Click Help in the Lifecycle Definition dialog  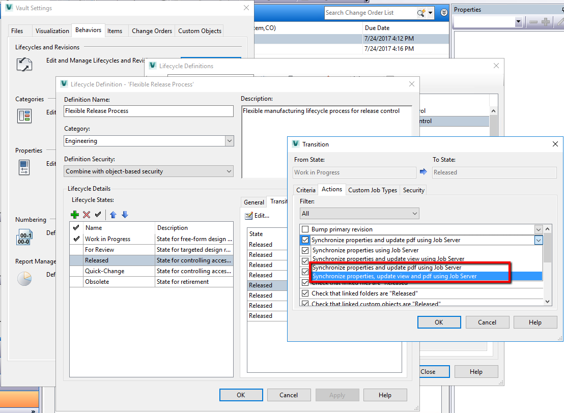click(x=385, y=395)
